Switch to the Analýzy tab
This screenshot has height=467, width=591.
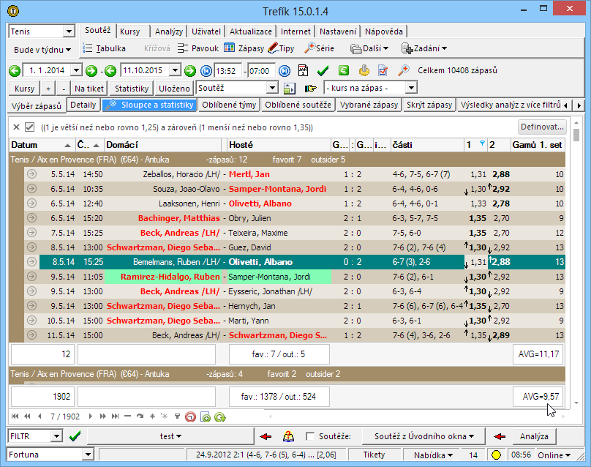click(169, 31)
